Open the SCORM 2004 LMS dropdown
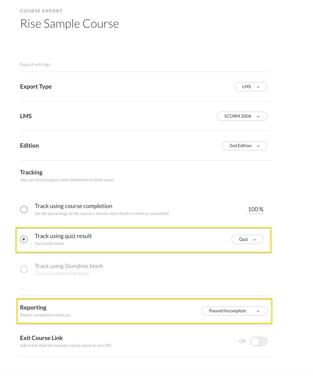Screen dimensions: 313x376 [x=242, y=116]
